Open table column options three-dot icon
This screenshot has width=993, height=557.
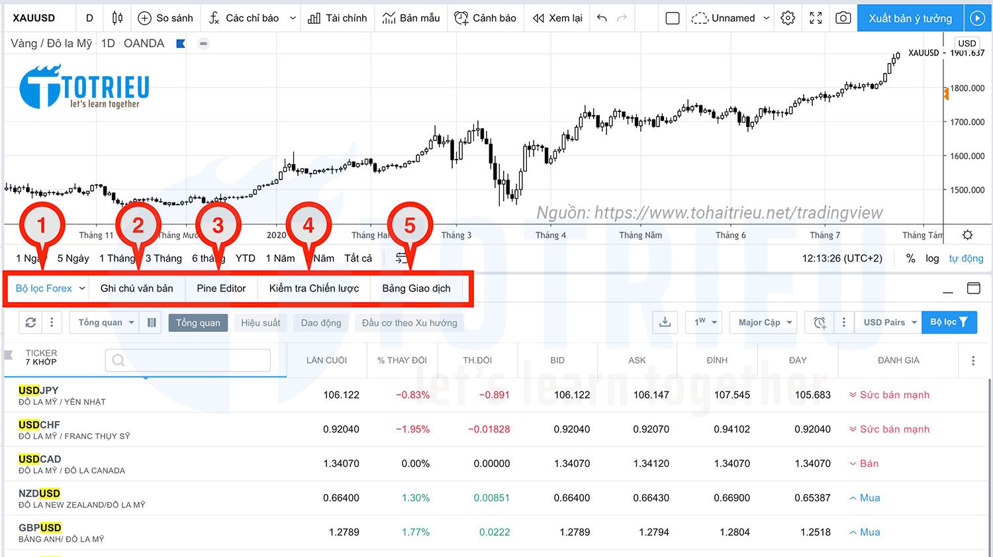(973, 360)
